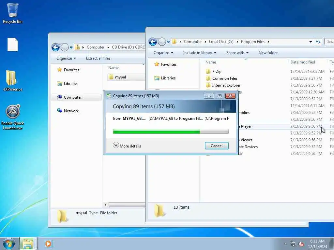Click Computer breadcrumb in CD Drive window
334x250 pixels.
click(96, 47)
